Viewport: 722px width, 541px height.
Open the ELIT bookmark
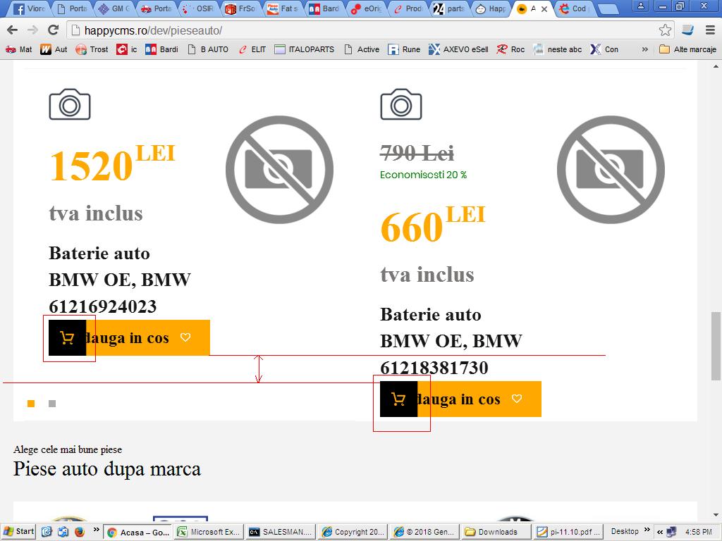[252, 49]
